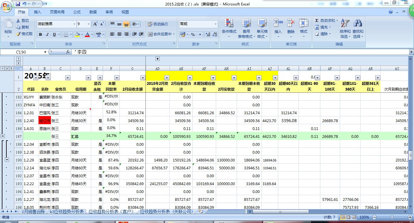The width and height of the screenshot is (414, 223).
Task: Toggle bottom vertical alignment (highlighted)
Action: click(x=126, y=24)
